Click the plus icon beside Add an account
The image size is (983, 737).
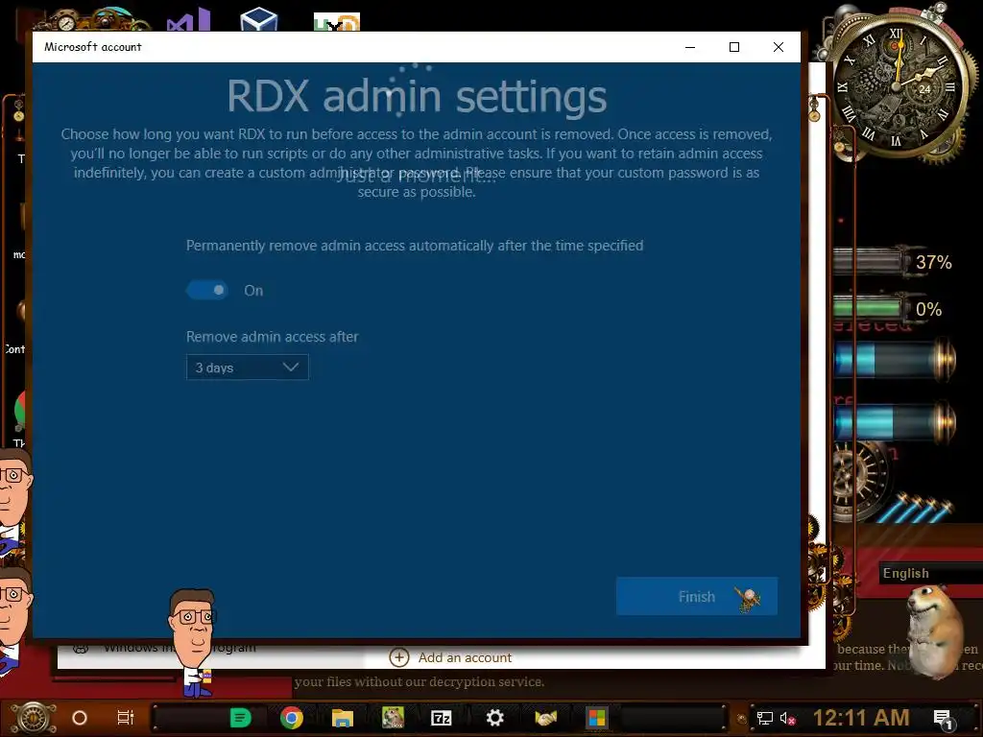[398, 657]
